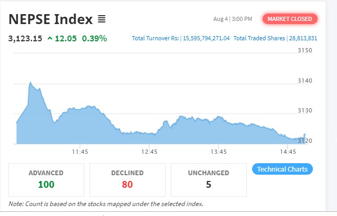Click the 14:45 time axis label
337x216 pixels.
point(288,152)
